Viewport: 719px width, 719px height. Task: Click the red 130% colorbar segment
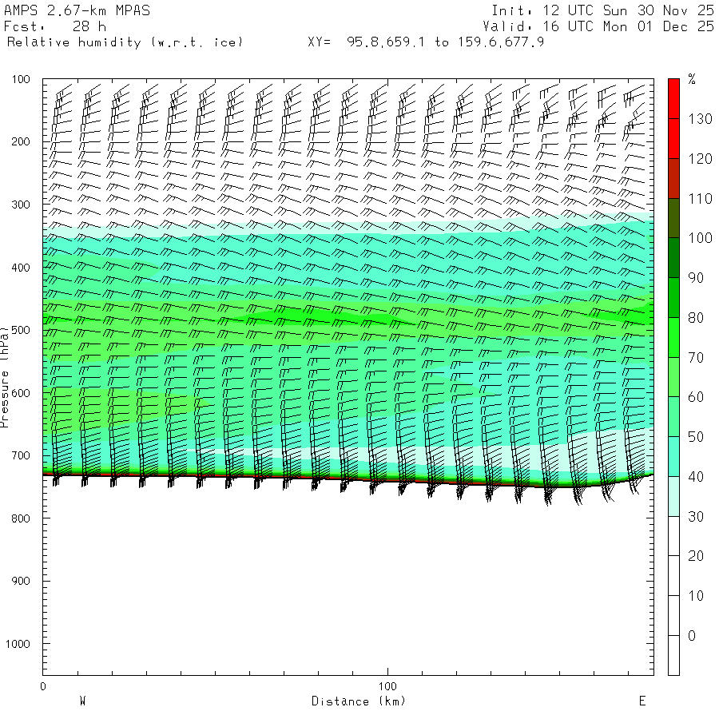(673, 98)
